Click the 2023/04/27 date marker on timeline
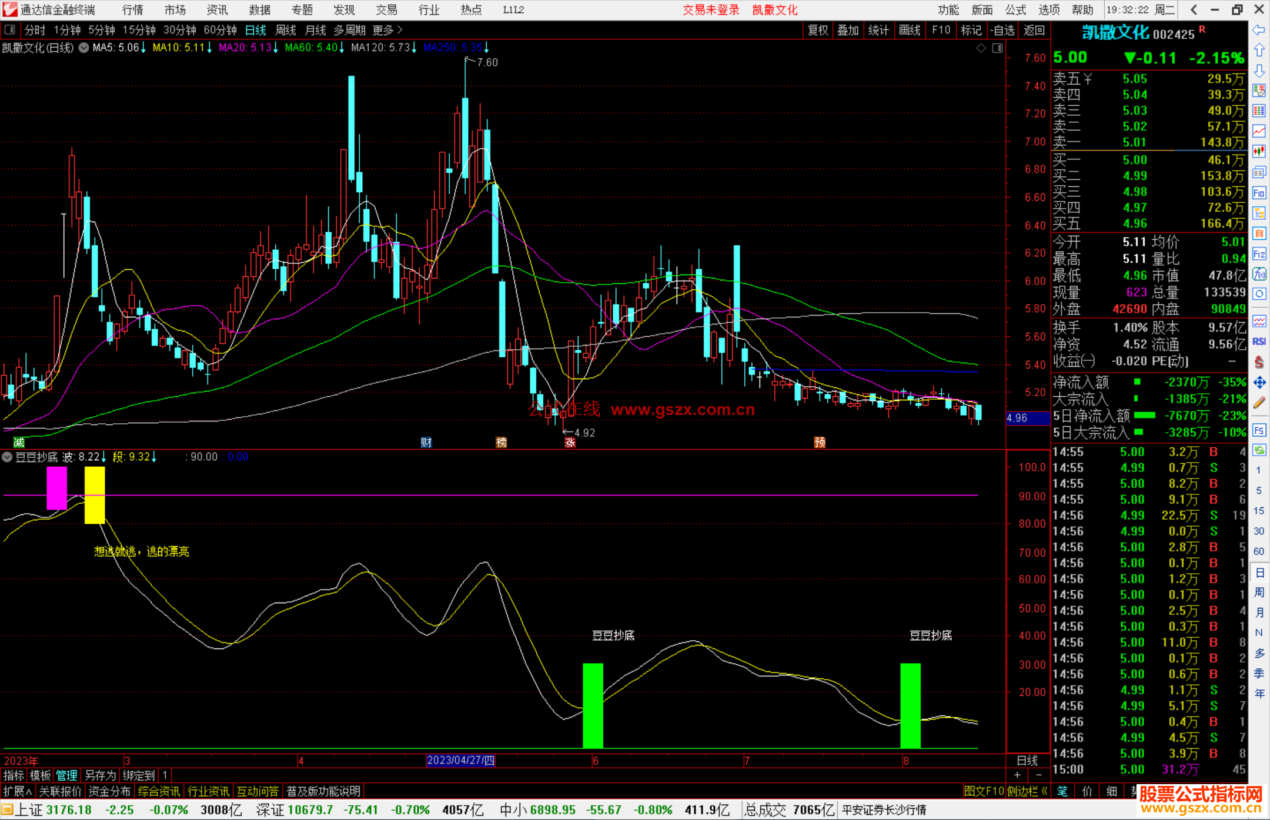 [x=460, y=760]
